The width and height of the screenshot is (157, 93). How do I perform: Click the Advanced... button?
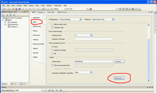(119, 78)
